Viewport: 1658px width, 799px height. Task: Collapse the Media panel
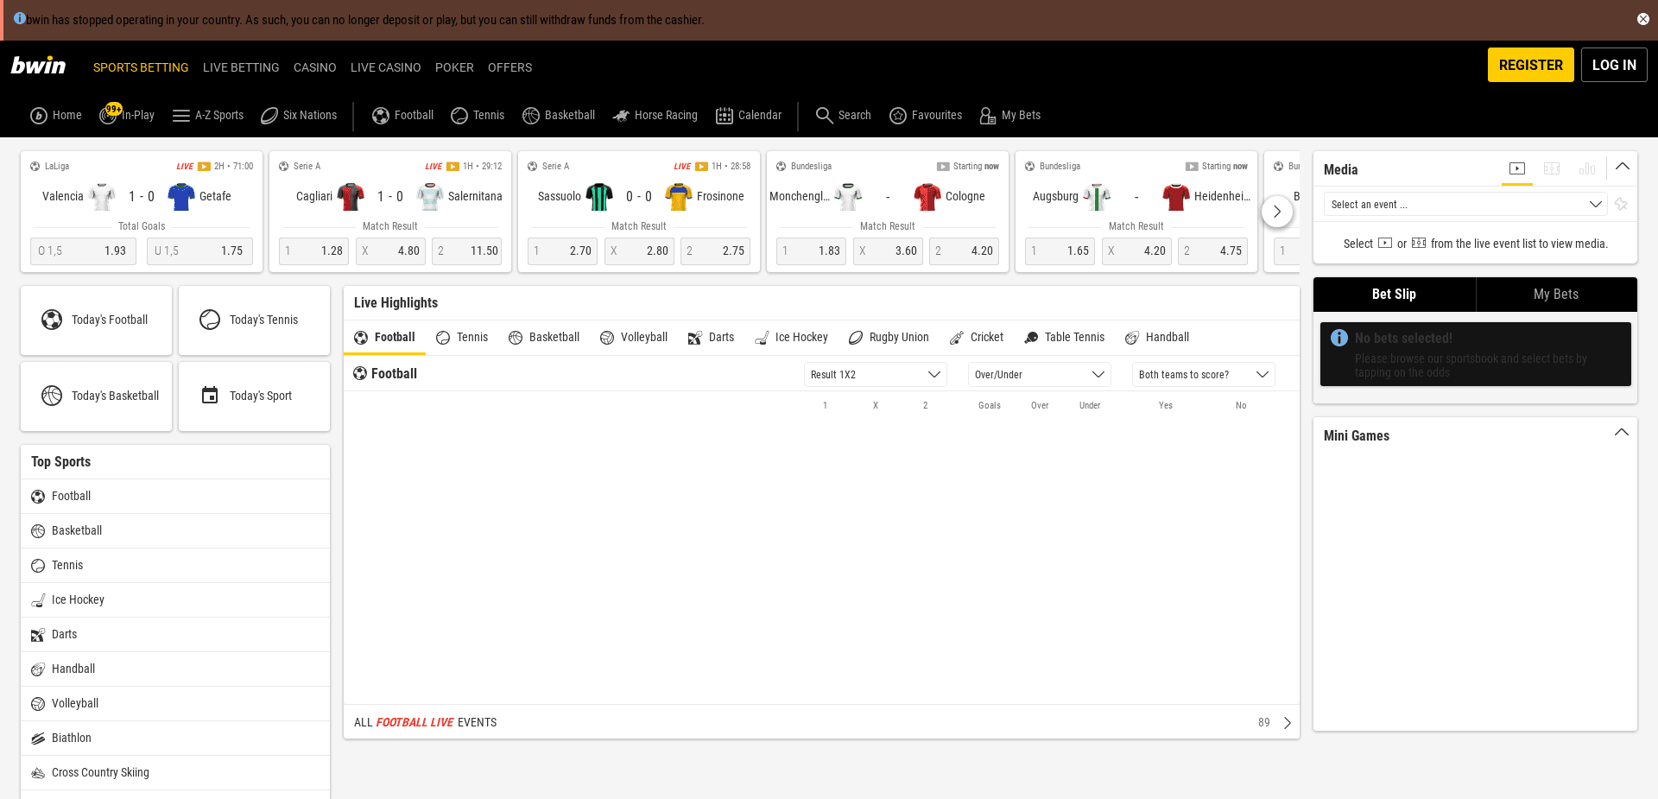[1622, 167]
